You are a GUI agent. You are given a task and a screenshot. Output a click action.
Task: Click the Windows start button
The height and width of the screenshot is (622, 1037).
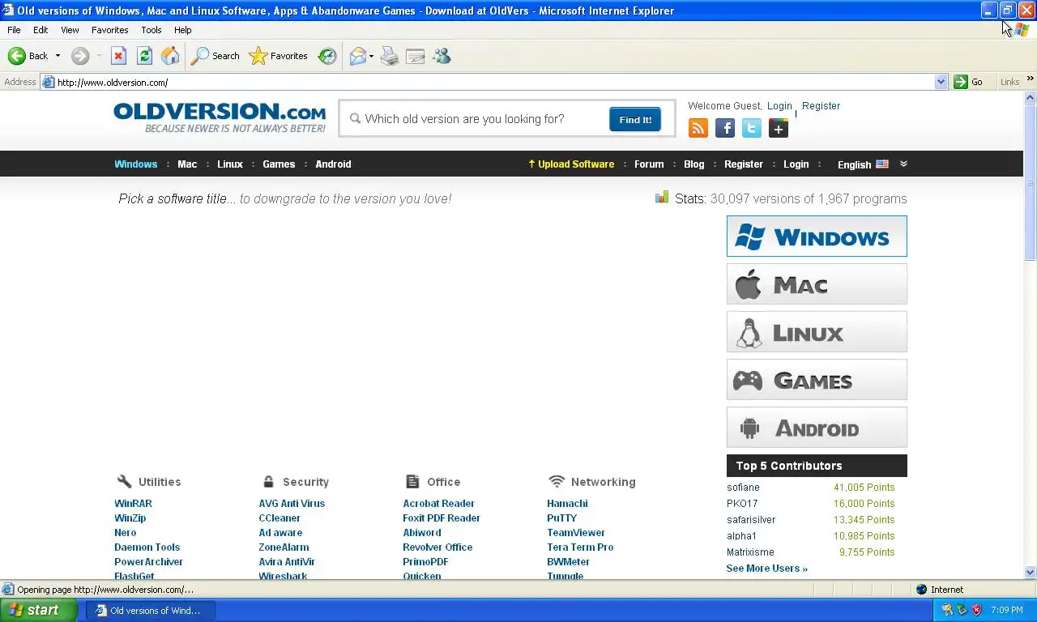38,610
